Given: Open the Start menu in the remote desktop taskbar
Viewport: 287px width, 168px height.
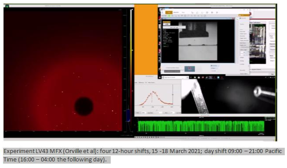Looking at the screenshot, I should pos(160,77).
